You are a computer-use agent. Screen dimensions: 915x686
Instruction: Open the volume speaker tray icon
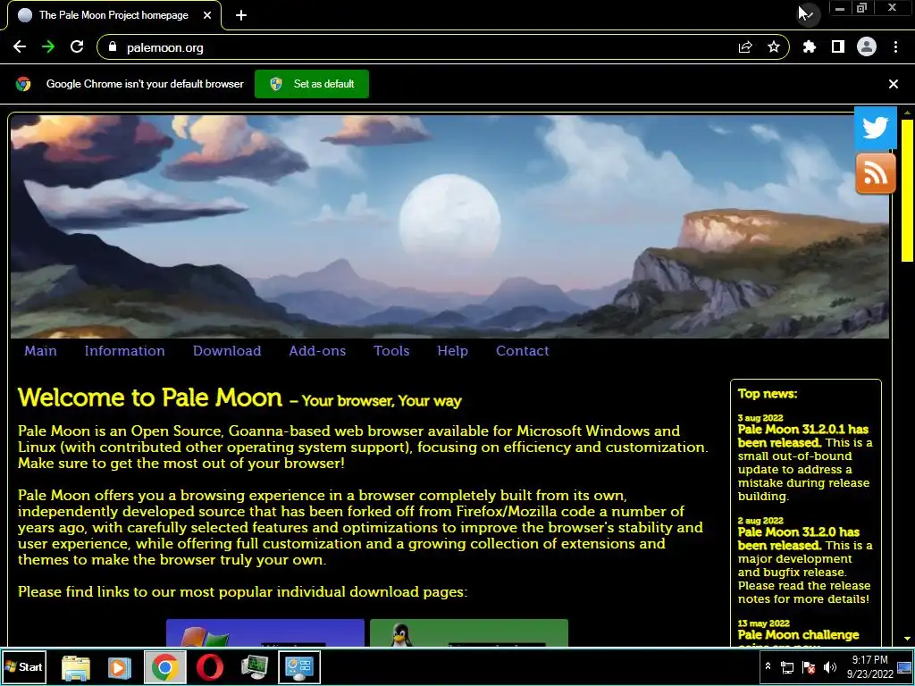pos(830,667)
